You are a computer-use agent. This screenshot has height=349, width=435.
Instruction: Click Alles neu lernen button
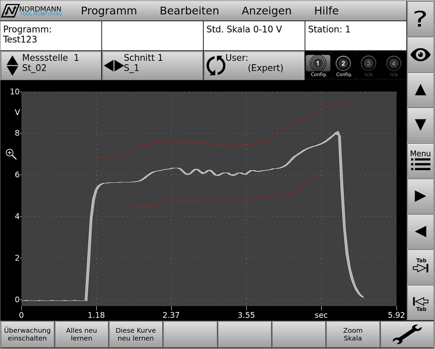pos(81,335)
